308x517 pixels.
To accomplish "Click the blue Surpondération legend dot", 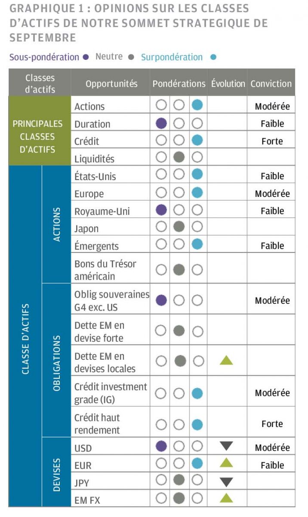I will [x=213, y=57].
